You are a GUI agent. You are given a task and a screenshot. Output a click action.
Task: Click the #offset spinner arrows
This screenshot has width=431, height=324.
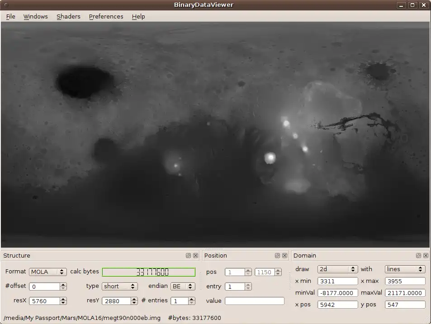(63, 286)
